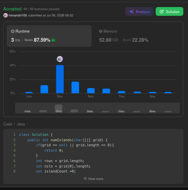Click the 5ms axis label under chart
Image resolution: width=188 pixels, height=190 pixels.
[x=91, y=97]
